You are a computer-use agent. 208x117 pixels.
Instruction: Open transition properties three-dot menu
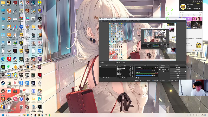pos(168,71)
